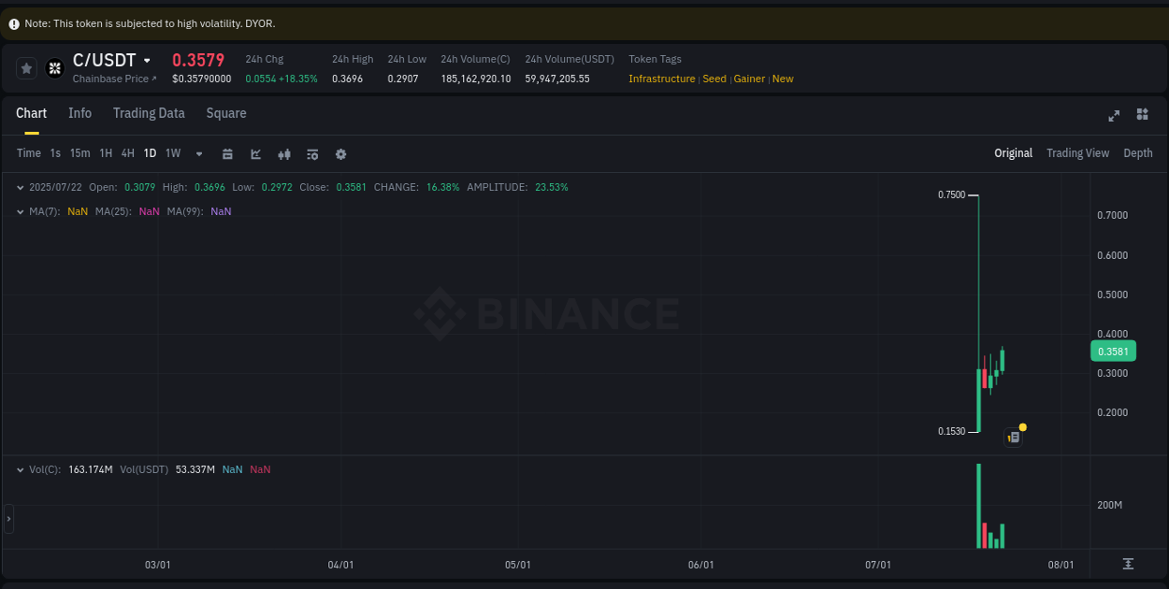Expand the chart to fullscreen view

(x=1113, y=115)
